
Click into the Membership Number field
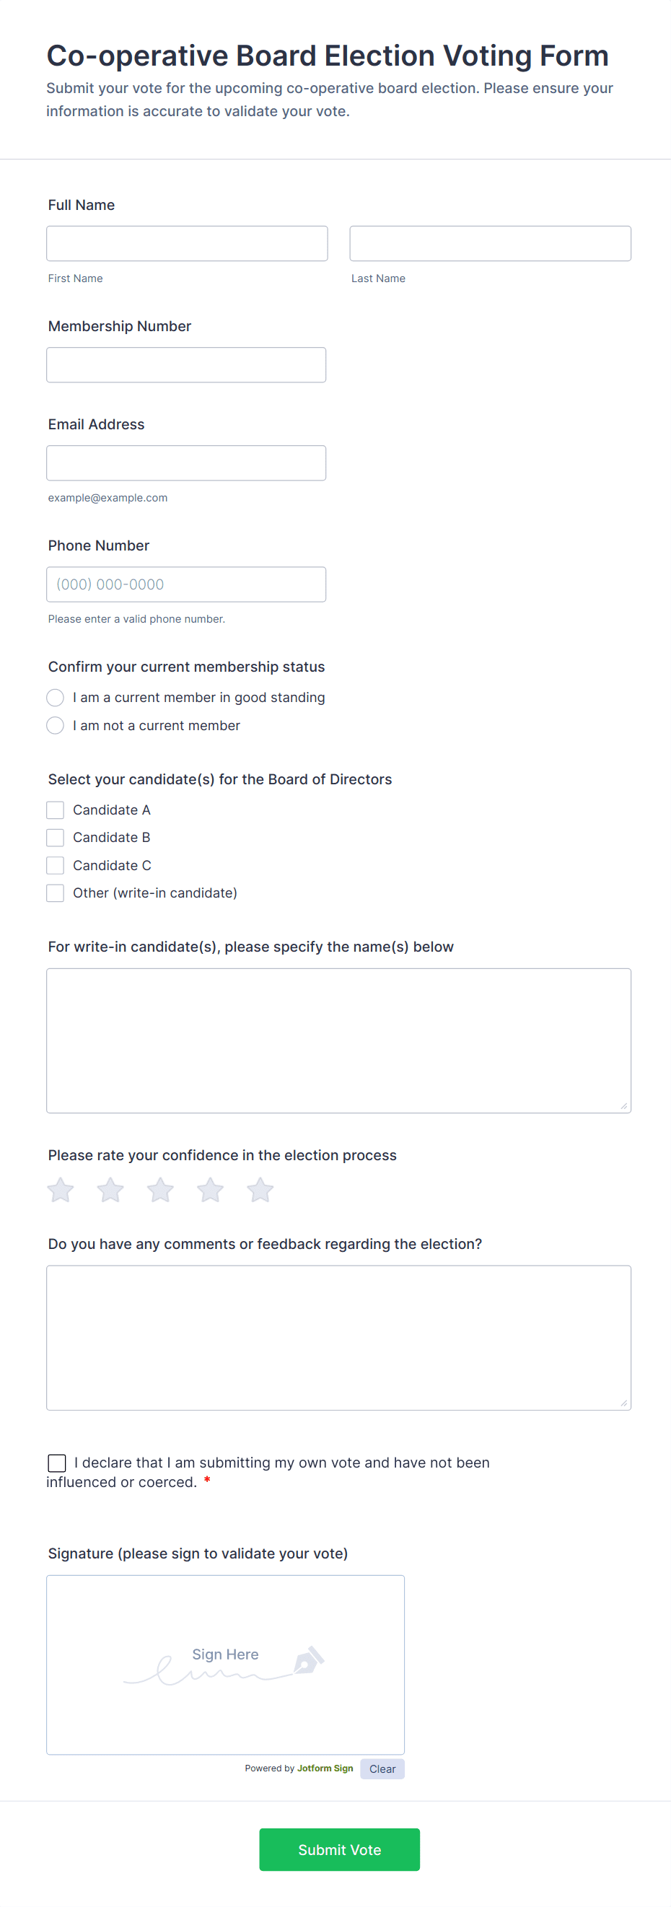186,365
